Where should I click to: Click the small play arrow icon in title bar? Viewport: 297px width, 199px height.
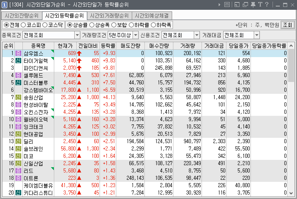219,5
